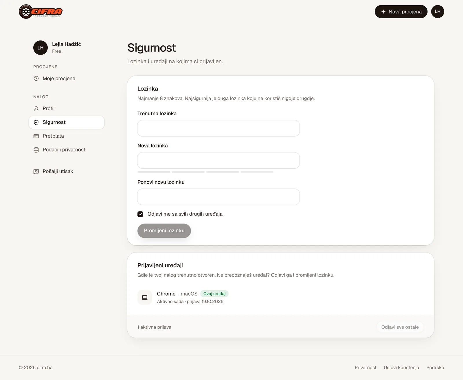Click the feedback icon beside Pošalji utisak
463x380 pixels.
pyautogui.click(x=36, y=171)
